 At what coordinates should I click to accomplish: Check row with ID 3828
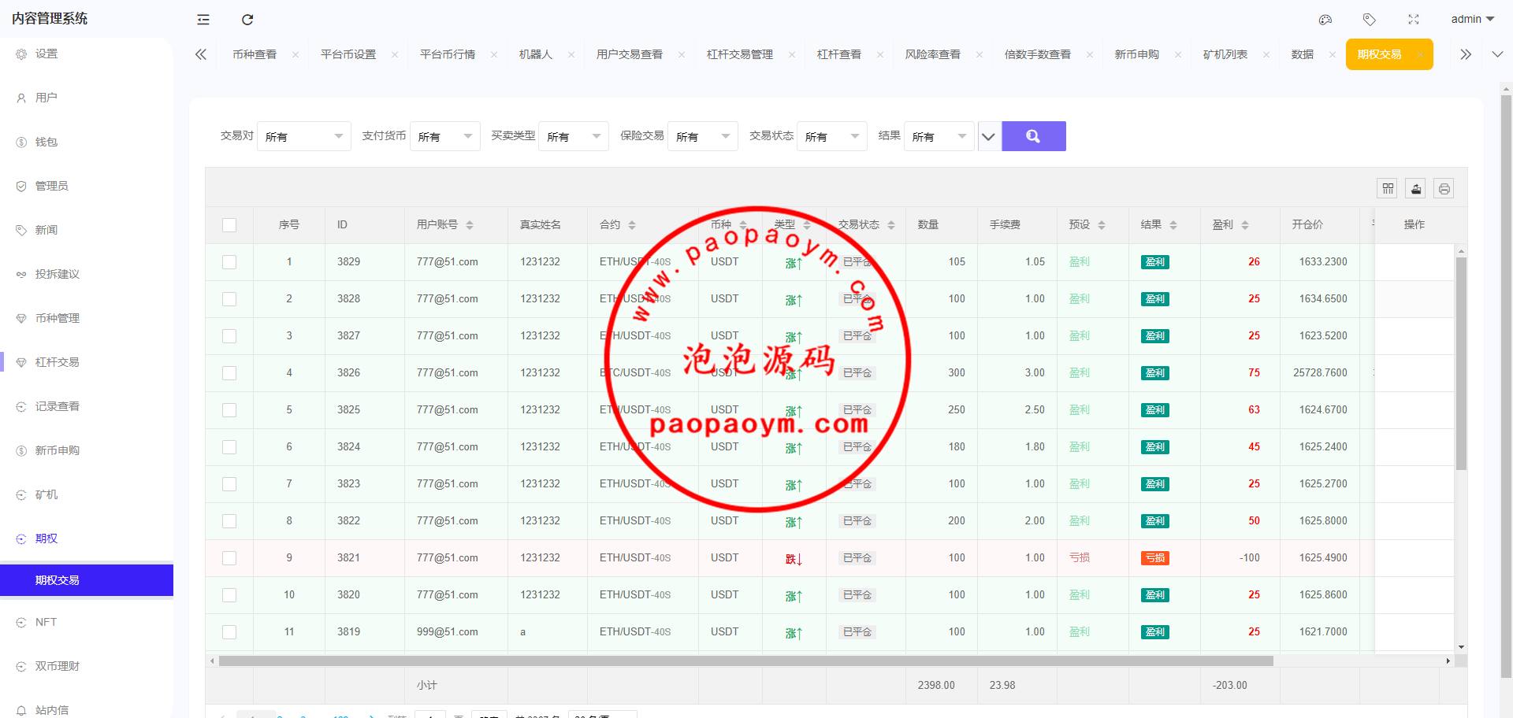[x=229, y=299]
